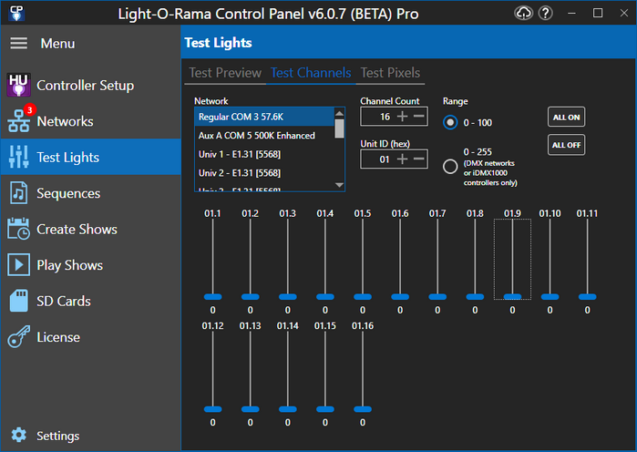
Task: Select Univ 2 - E1.31 network
Action: (264, 173)
